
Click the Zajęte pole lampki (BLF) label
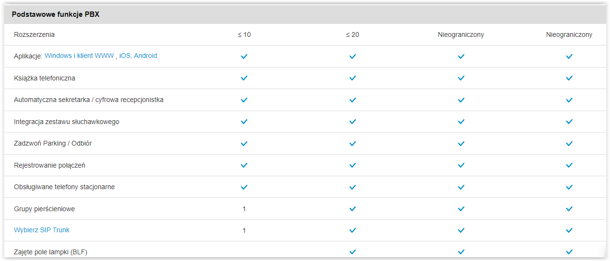click(50, 252)
